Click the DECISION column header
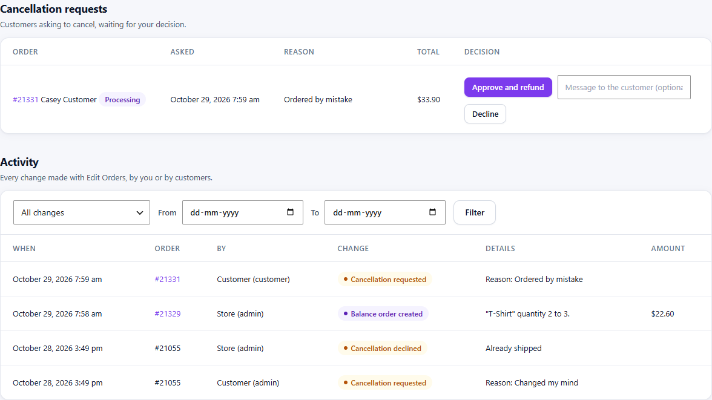This screenshot has height=400, width=712. point(482,52)
